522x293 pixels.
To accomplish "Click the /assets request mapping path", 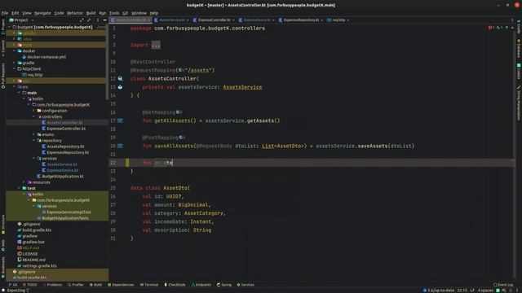I will click(x=198, y=71).
